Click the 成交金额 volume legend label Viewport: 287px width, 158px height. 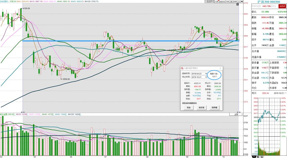point(7,114)
